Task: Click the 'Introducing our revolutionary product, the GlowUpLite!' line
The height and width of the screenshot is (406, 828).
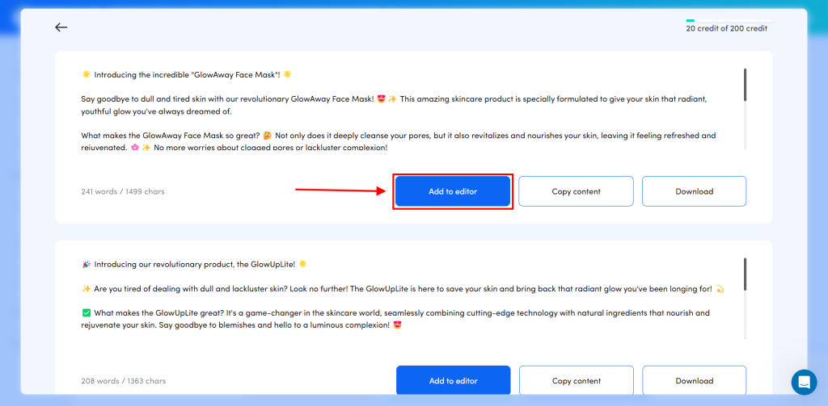Action: pos(194,264)
